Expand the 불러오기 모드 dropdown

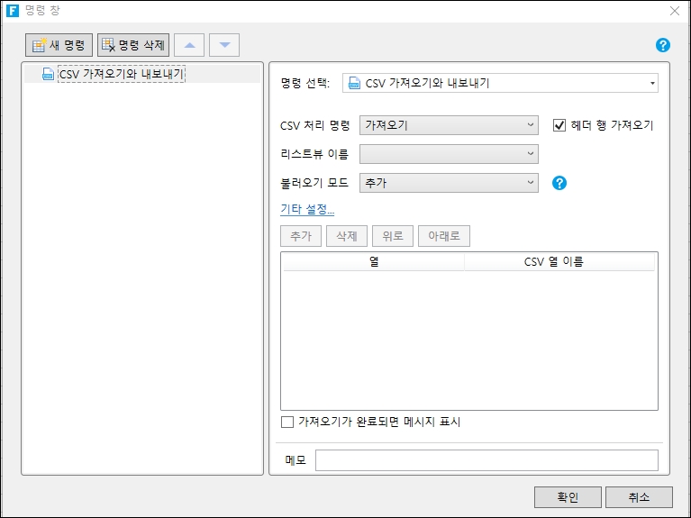coord(449,183)
